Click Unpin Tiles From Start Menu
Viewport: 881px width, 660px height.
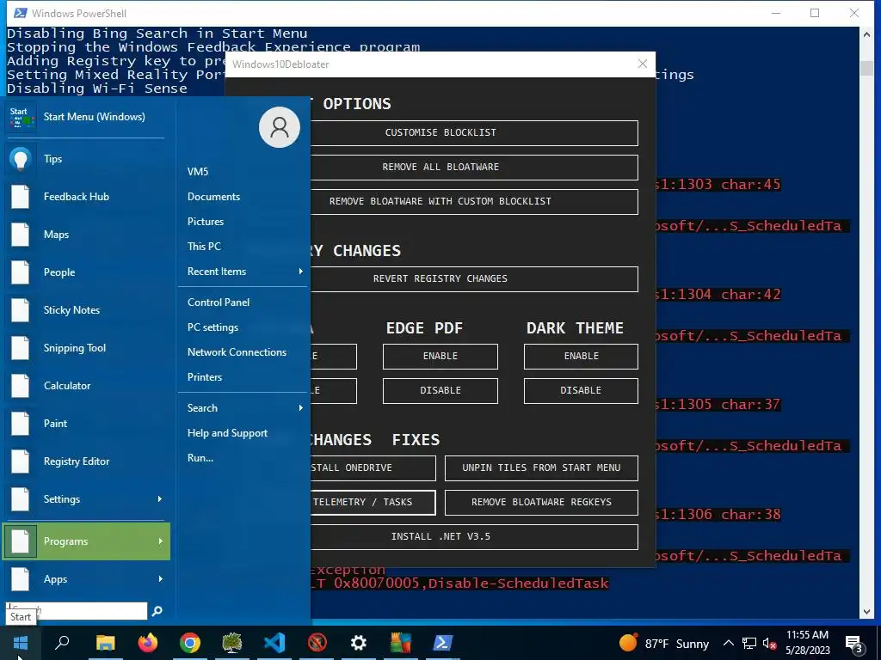tap(542, 468)
